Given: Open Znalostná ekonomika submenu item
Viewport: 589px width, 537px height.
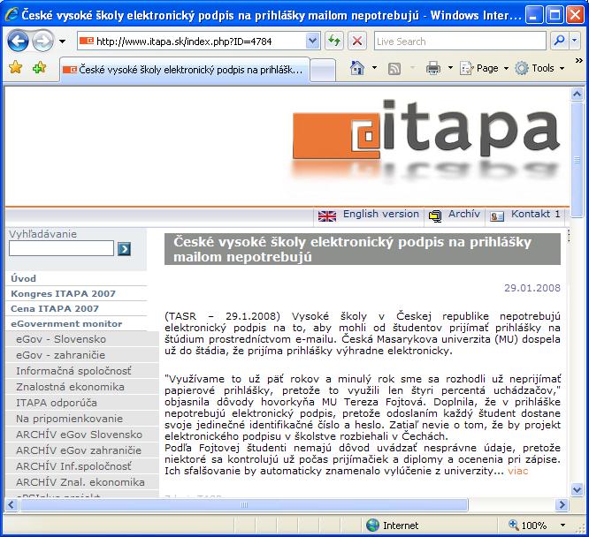Looking at the screenshot, I should 82,387.
